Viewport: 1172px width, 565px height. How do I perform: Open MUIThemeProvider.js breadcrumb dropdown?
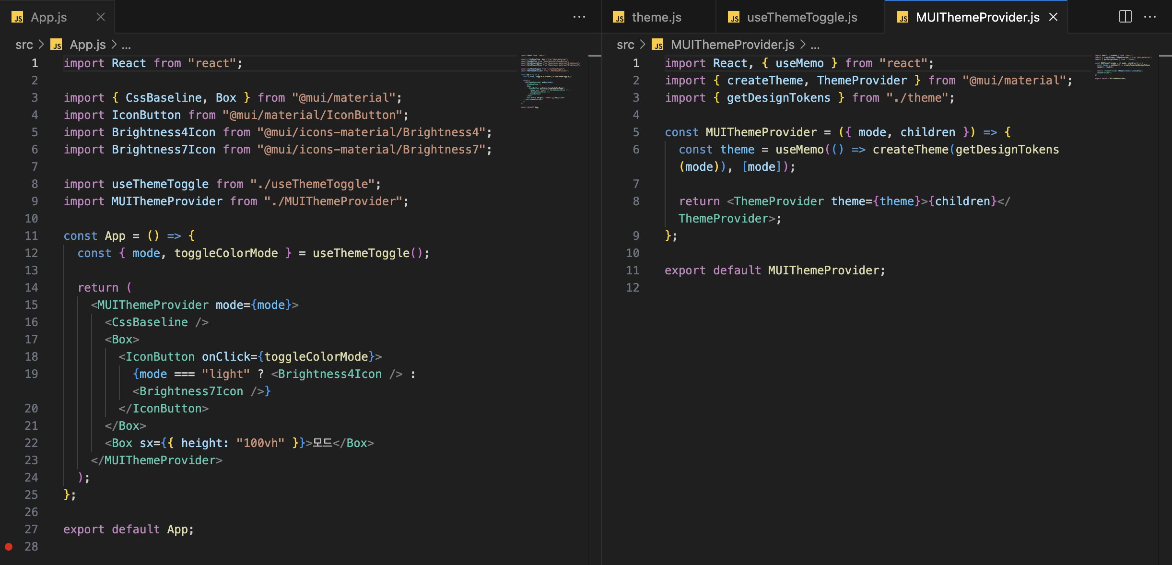[x=732, y=45]
